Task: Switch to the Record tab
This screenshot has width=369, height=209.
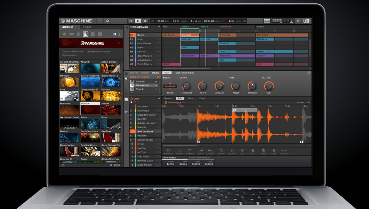Action: coord(168,99)
